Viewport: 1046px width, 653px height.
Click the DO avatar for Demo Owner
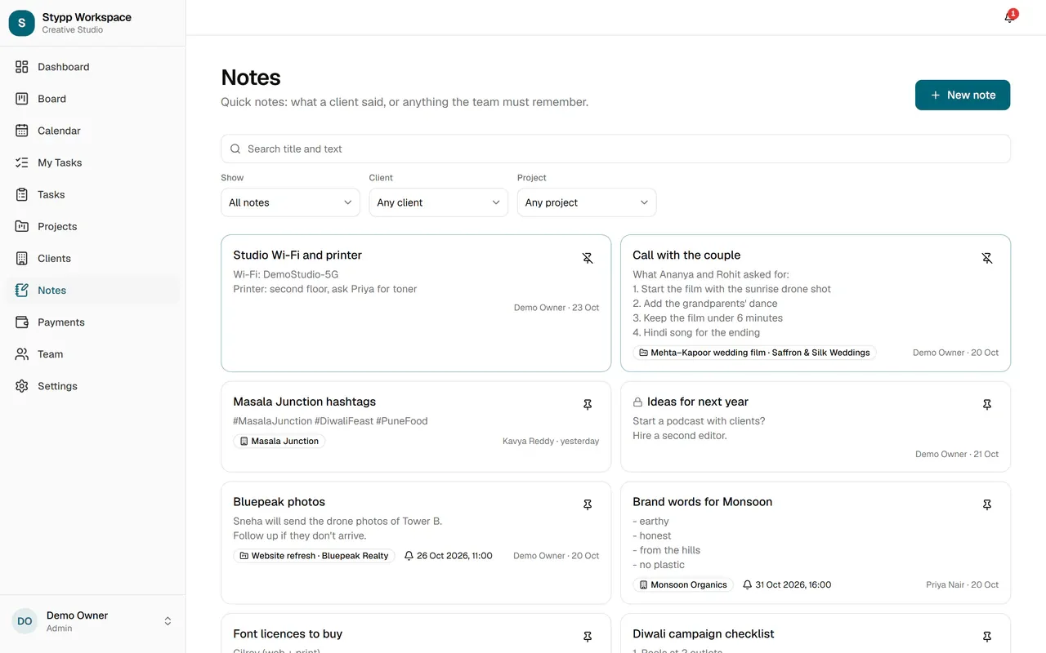pyautogui.click(x=25, y=621)
